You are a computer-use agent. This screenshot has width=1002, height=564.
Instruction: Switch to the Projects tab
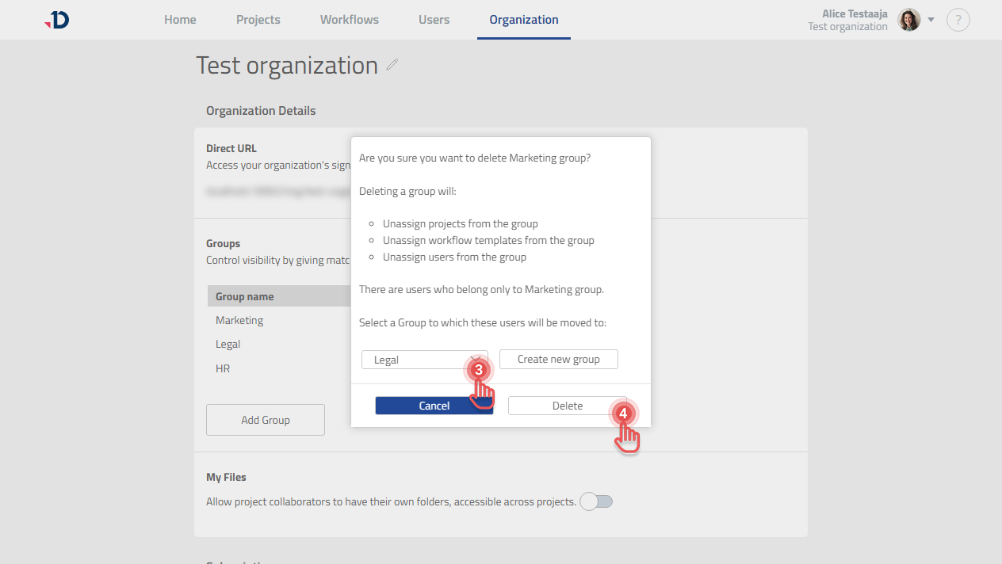(x=258, y=19)
